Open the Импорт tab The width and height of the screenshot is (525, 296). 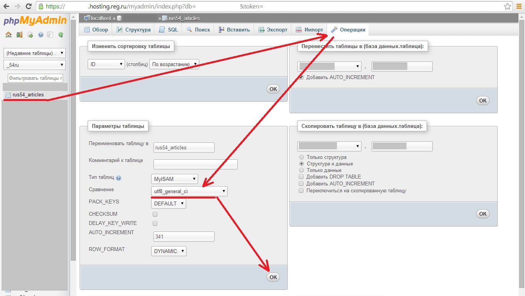[x=309, y=30]
